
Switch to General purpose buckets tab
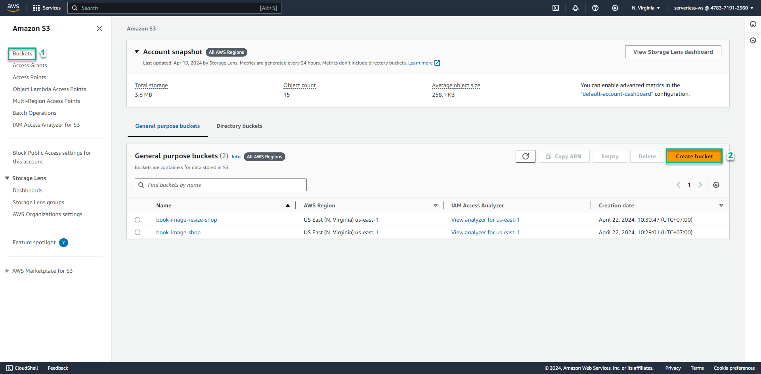point(168,126)
